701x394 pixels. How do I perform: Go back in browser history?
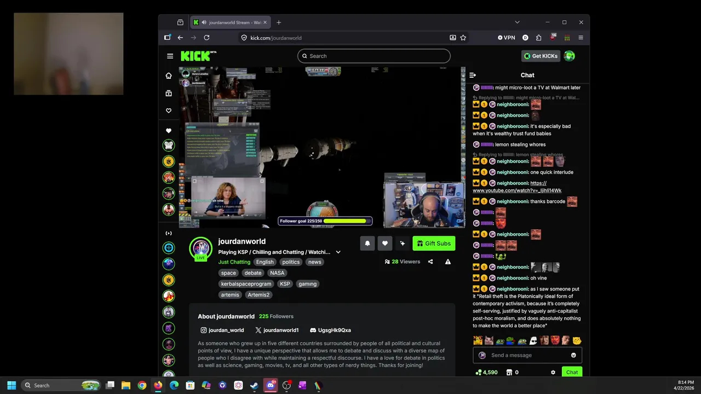[x=180, y=38]
